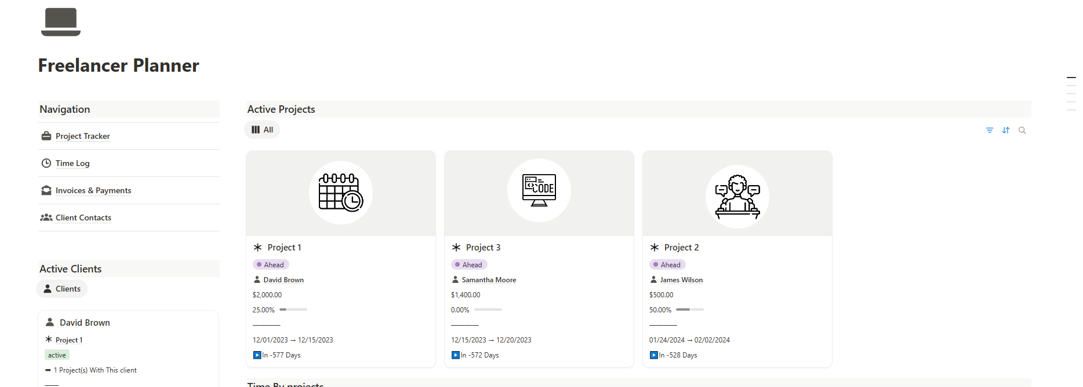The height and width of the screenshot is (387, 1083).
Task: Open David Brown card in Active Clients
Action: [x=85, y=323]
